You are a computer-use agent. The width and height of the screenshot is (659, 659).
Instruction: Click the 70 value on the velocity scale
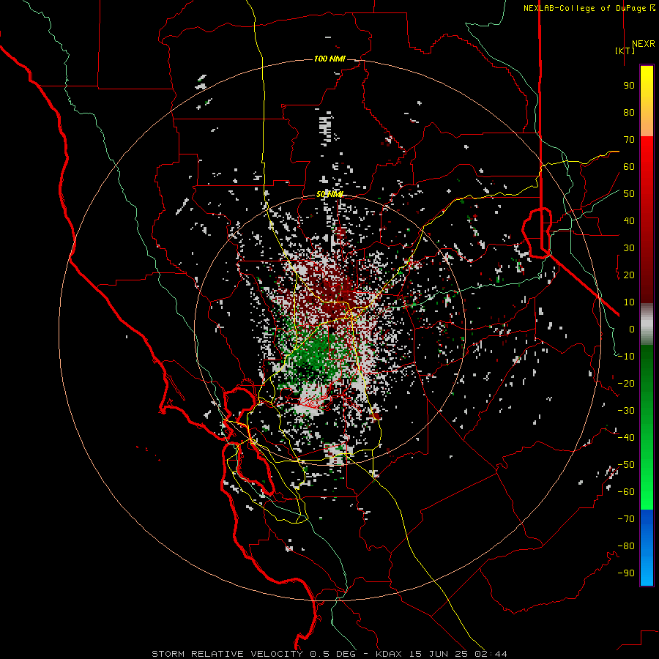tap(629, 140)
